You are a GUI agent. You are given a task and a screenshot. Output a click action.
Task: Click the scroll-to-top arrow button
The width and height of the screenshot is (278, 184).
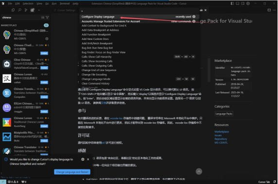199,171
